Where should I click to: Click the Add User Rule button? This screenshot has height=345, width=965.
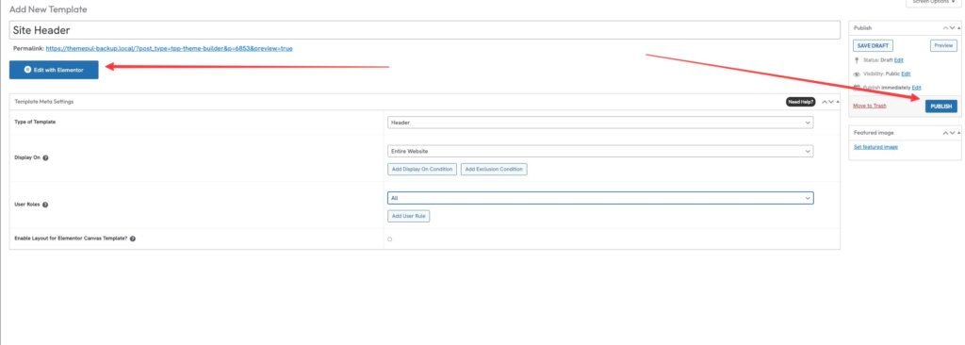[x=409, y=216]
